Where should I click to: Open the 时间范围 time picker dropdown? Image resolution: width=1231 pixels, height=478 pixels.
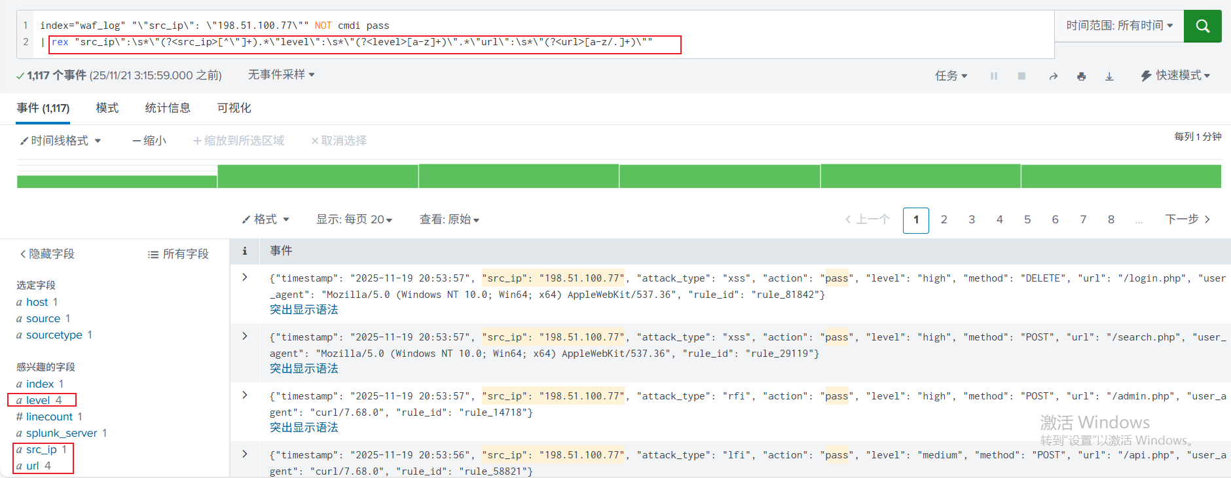1119,26
